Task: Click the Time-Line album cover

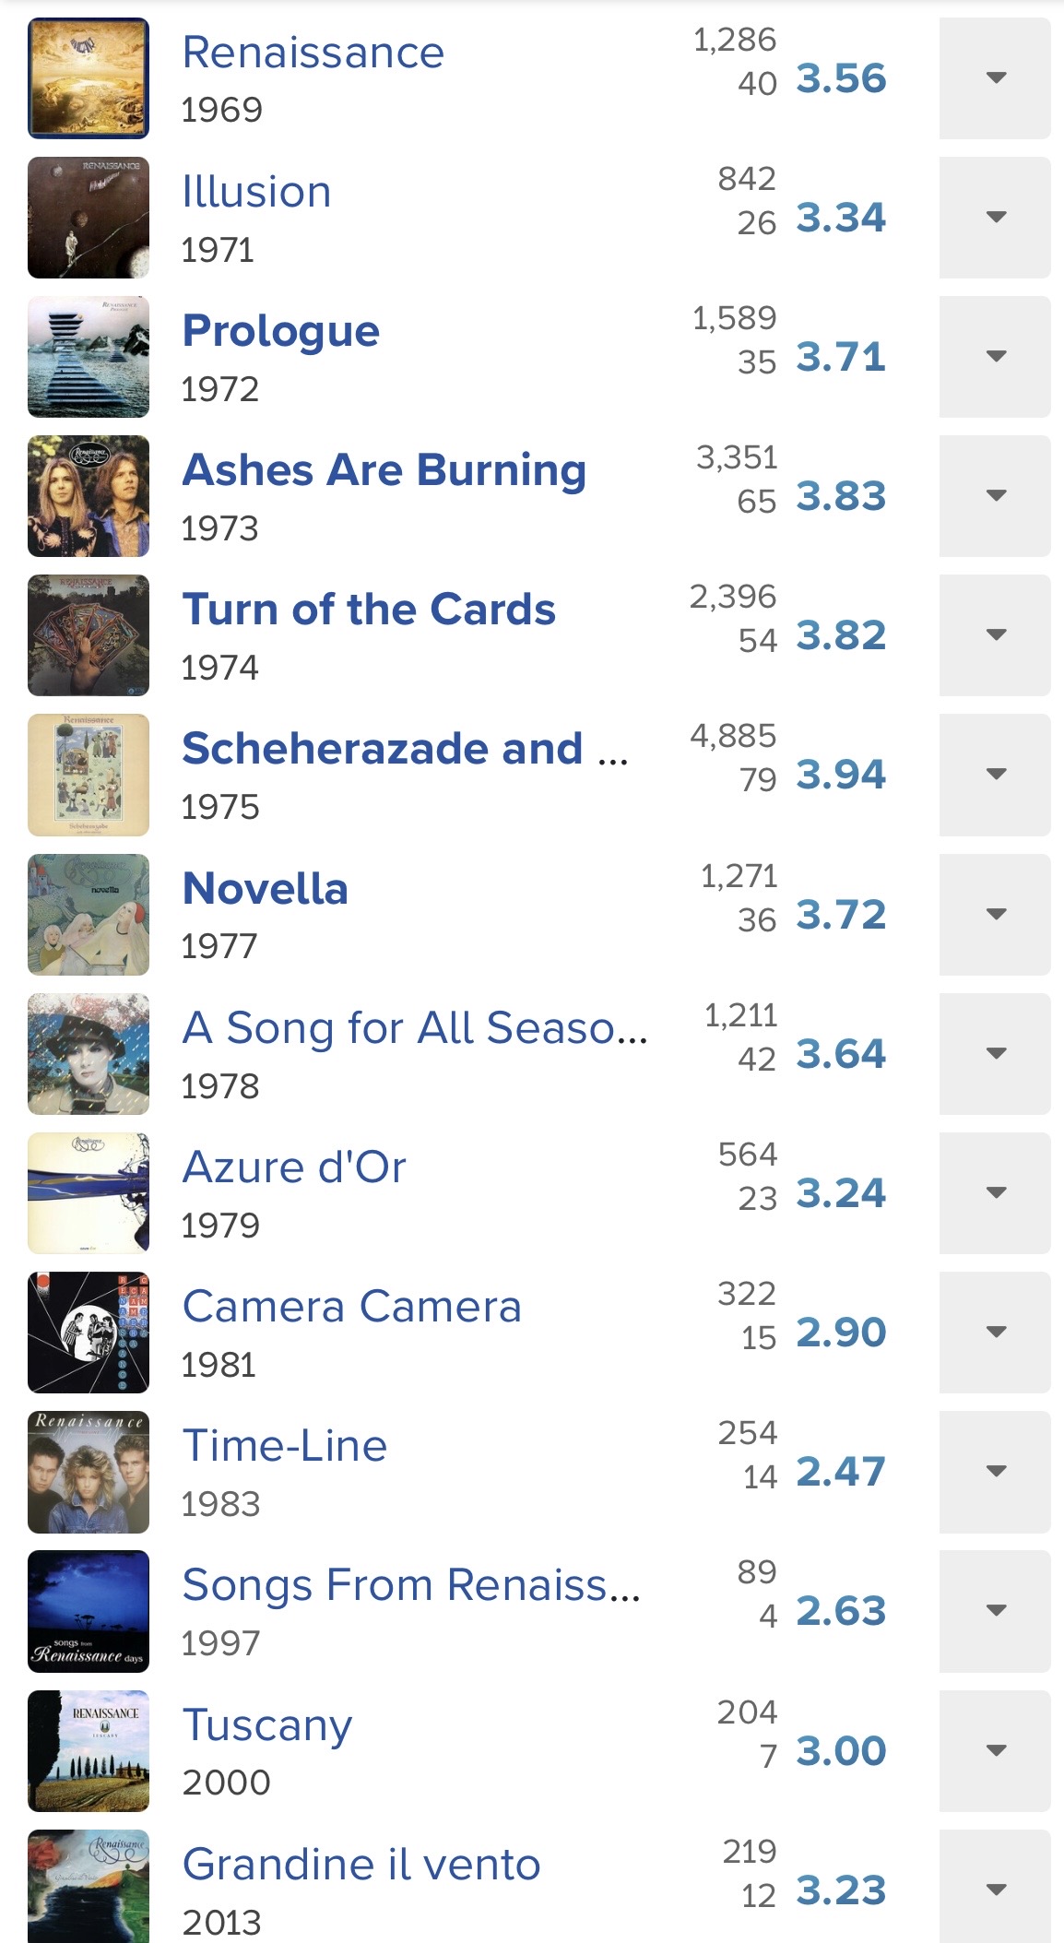Action: coord(89,1472)
